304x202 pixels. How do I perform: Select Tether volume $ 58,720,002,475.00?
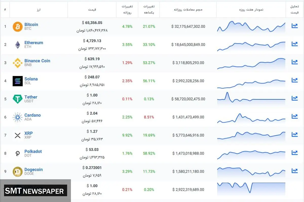(188, 99)
